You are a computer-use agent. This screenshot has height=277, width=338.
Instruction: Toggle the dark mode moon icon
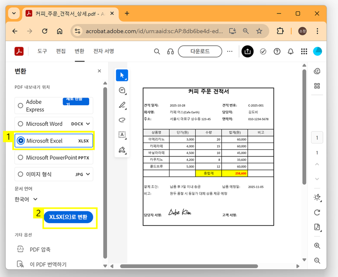coord(317,197)
